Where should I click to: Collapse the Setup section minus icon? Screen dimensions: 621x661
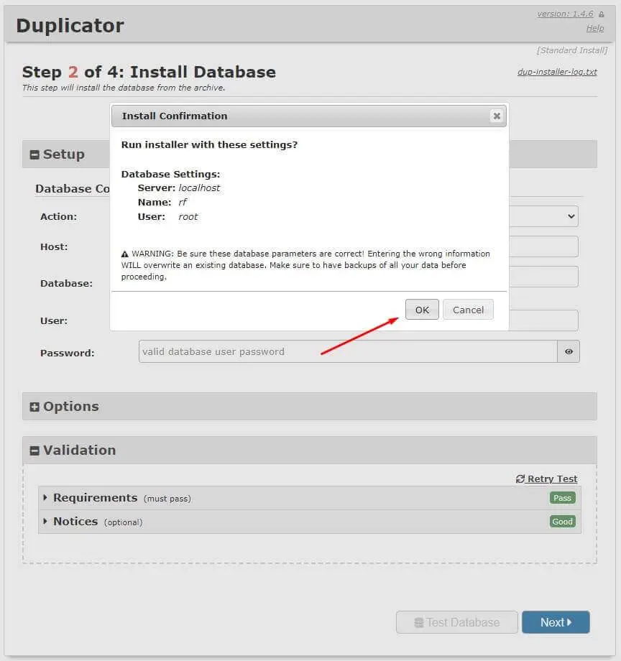tap(34, 154)
